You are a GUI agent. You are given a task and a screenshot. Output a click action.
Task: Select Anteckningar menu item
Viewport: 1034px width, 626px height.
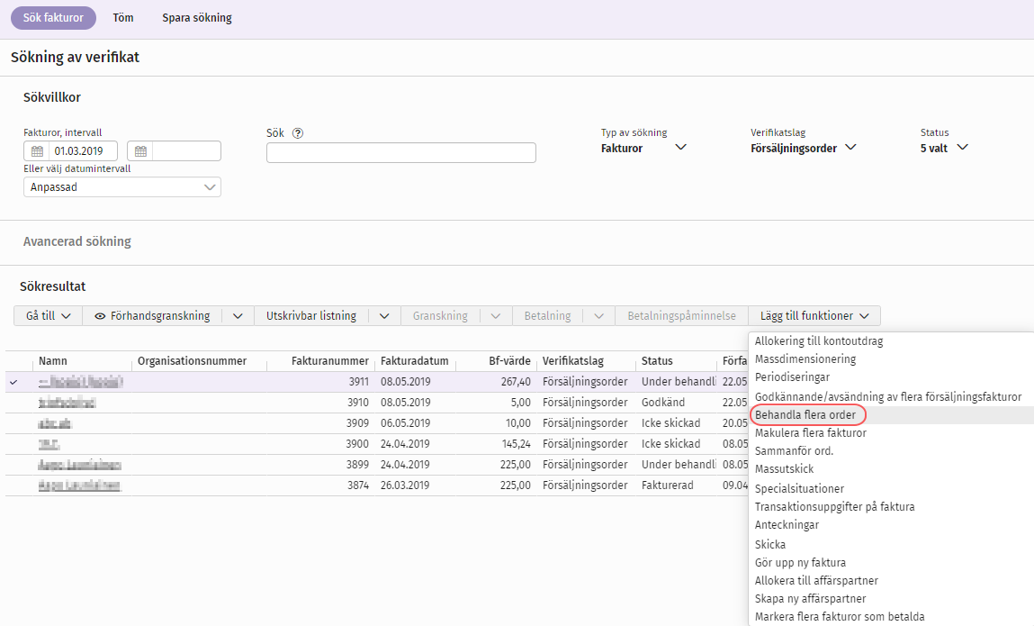tap(787, 525)
